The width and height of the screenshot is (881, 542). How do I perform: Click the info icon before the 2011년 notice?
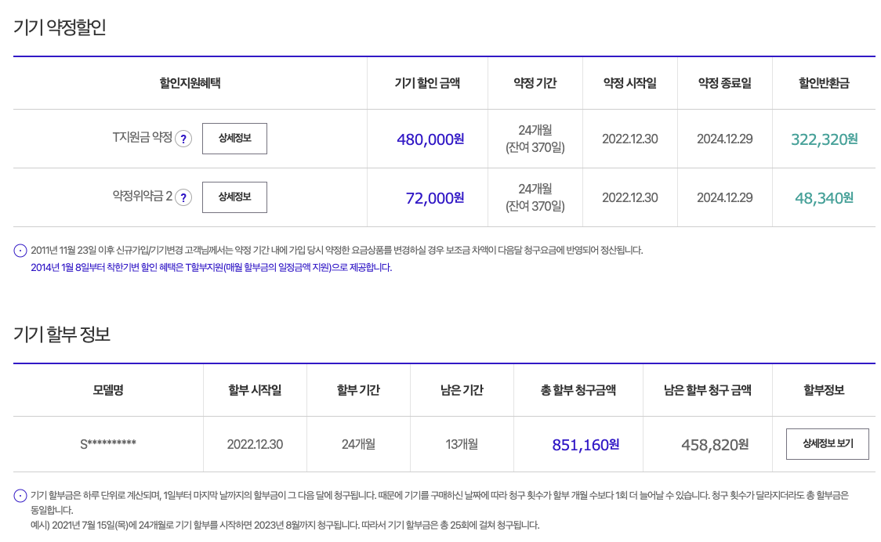pos(20,251)
